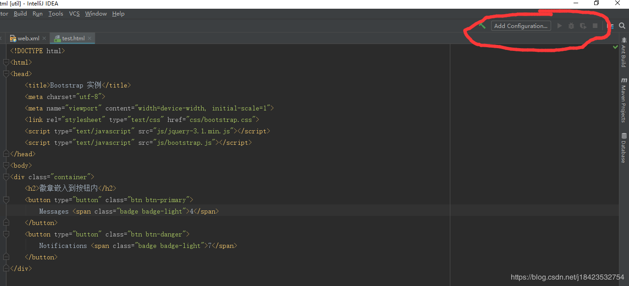The width and height of the screenshot is (629, 286).
Task: Collapse the <html> tag fold marker
Action: tap(5, 62)
